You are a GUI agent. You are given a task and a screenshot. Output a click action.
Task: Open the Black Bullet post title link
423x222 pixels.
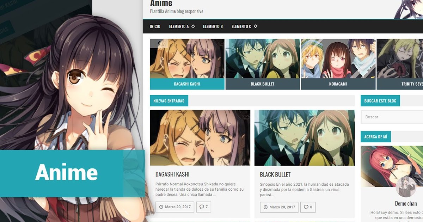274,174
